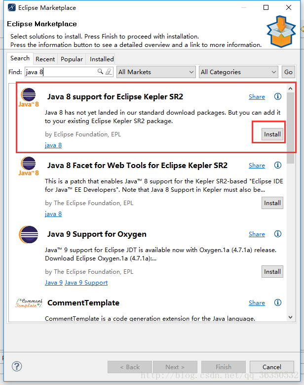
Task: Open info for CommentTemplate
Action: [x=277, y=303]
